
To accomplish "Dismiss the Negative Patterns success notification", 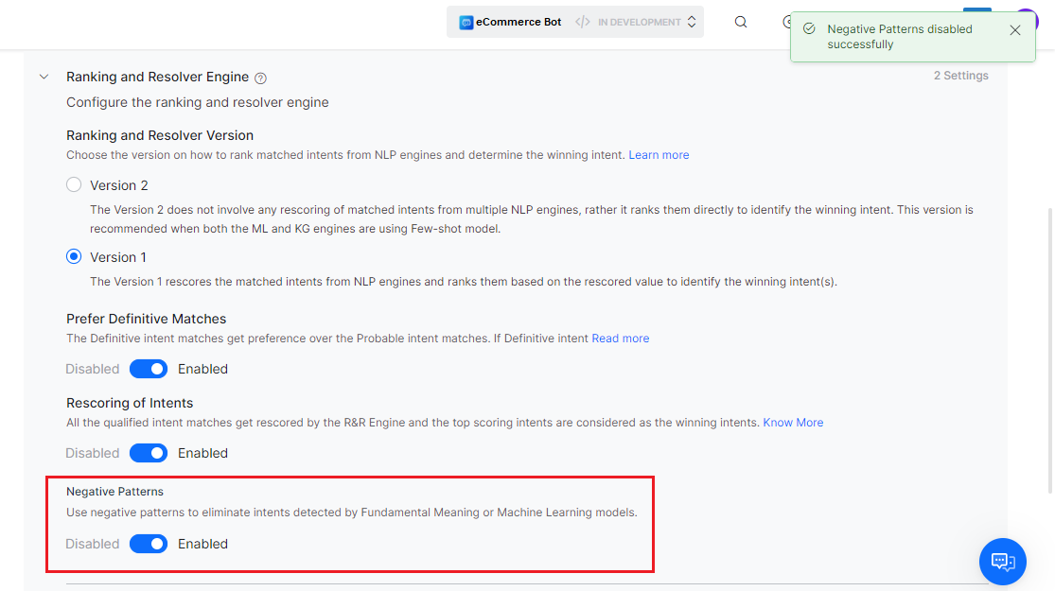I will (x=1015, y=30).
